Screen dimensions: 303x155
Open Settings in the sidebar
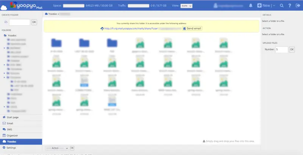[x=11, y=147]
